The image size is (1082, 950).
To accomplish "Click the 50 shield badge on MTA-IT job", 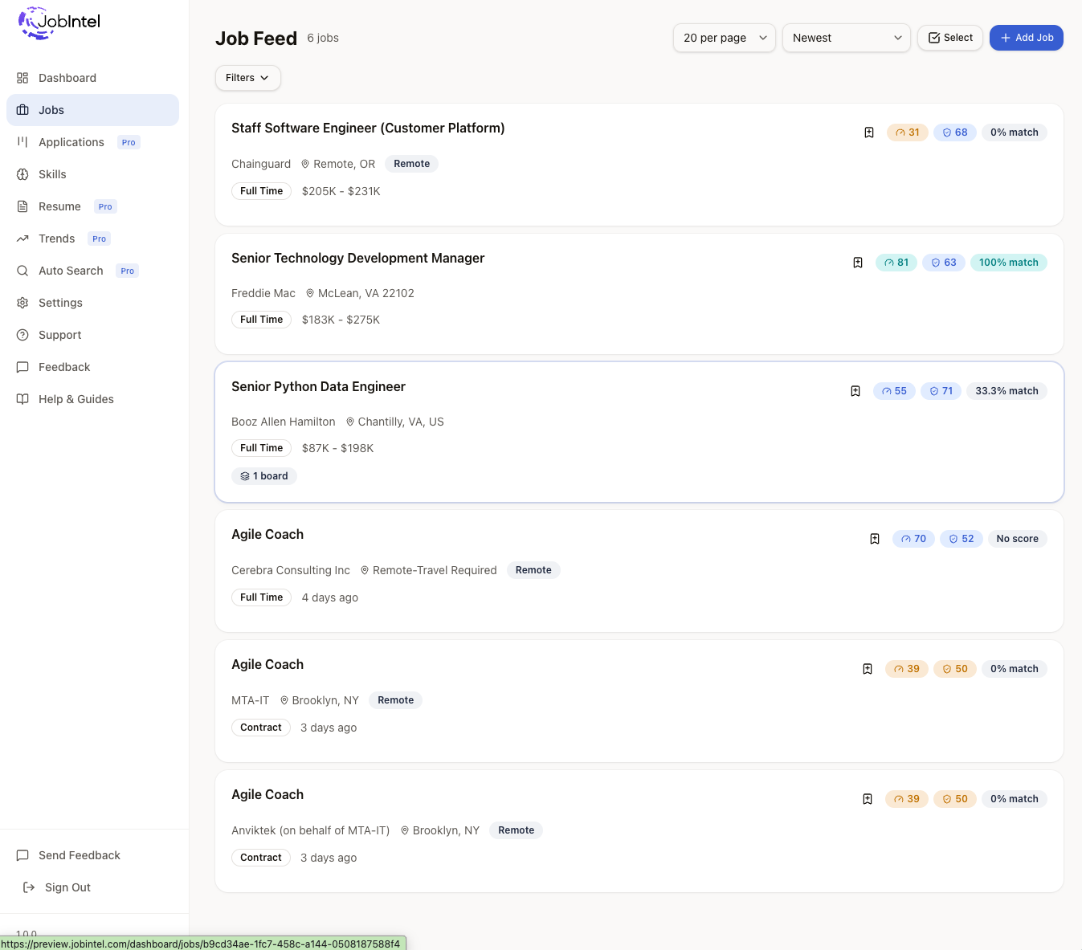I will coord(955,669).
